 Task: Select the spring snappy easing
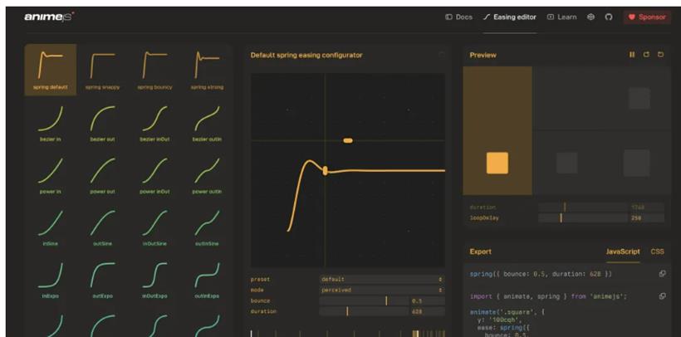click(x=102, y=69)
